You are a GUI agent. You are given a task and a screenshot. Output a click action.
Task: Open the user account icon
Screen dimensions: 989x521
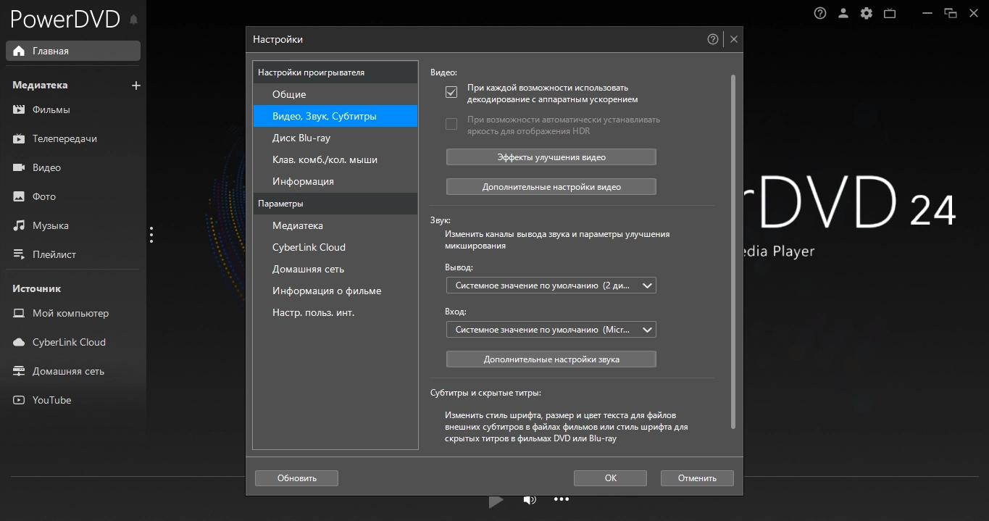843,13
